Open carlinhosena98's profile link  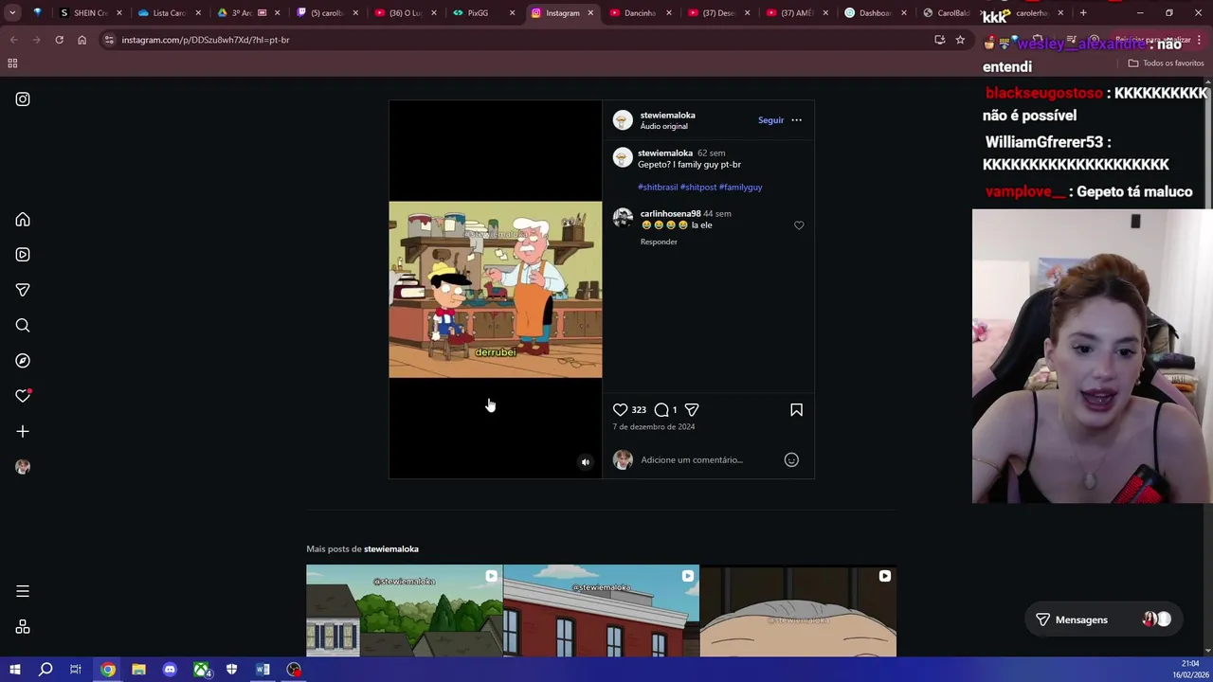[x=670, y=214]
